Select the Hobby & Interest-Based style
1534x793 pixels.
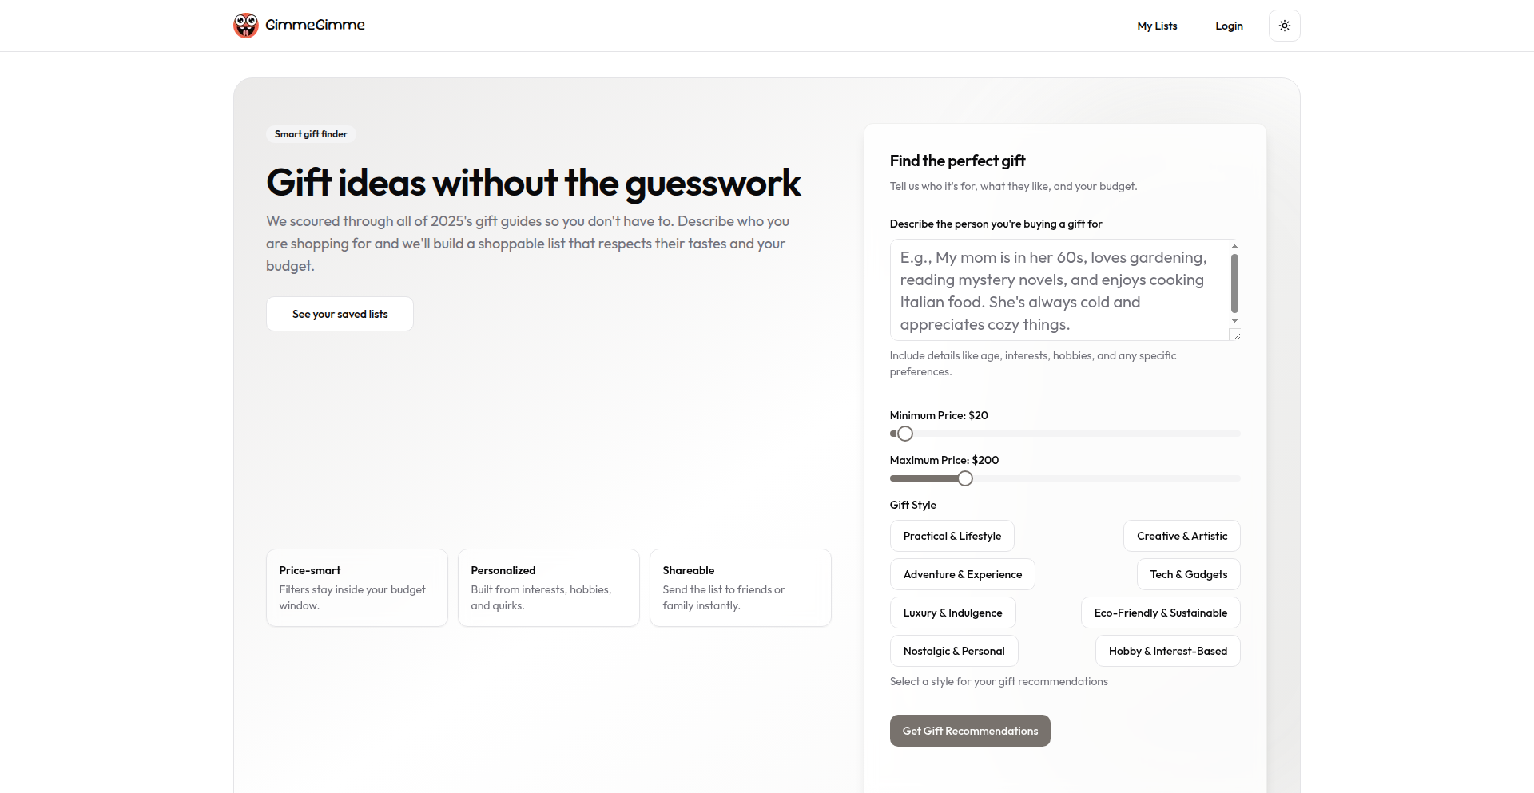click(1167, 651)
